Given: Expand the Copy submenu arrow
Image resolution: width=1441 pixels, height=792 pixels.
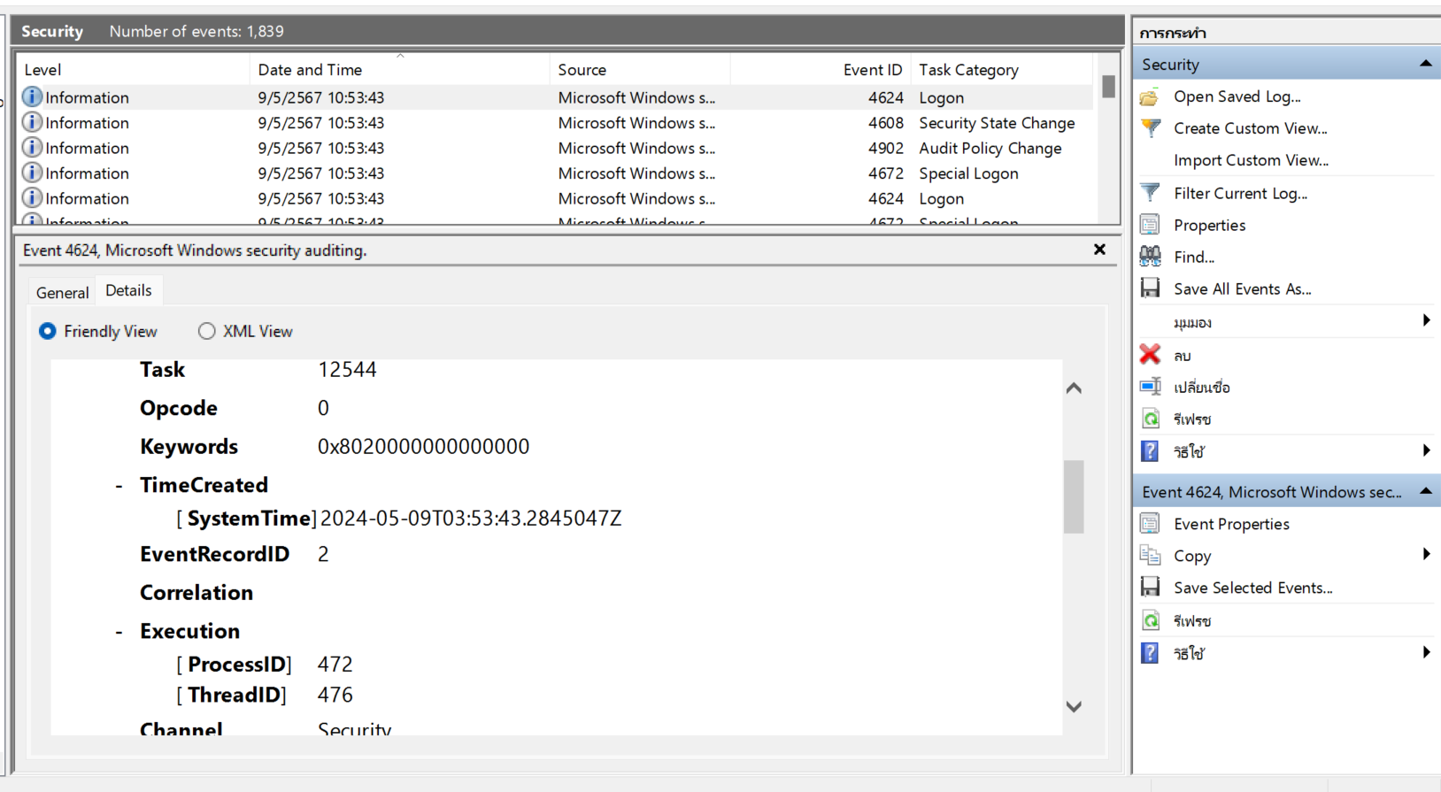Looking at the screenshot, I should click(x=1425, y=555).
